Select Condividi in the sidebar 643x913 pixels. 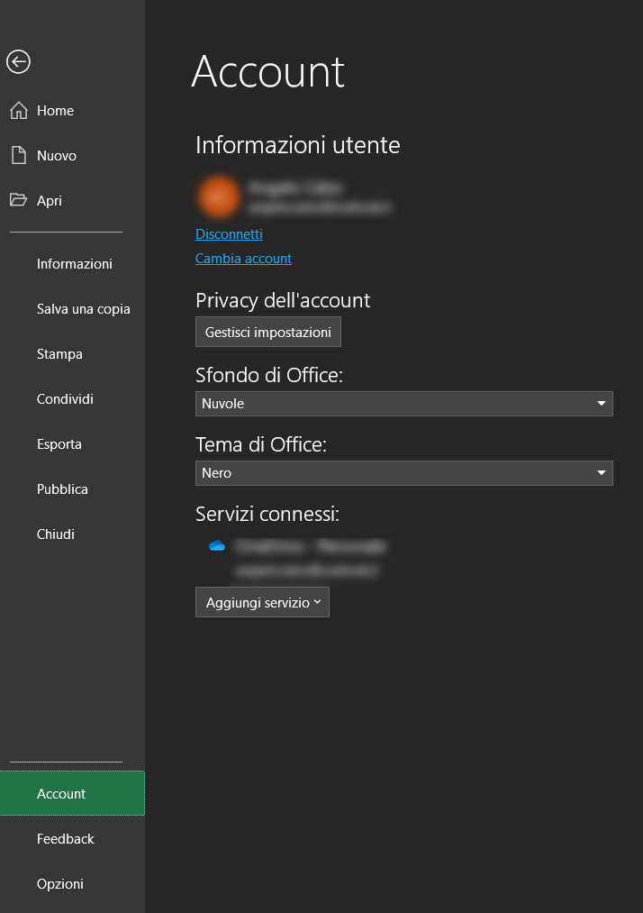coord(65,399)
